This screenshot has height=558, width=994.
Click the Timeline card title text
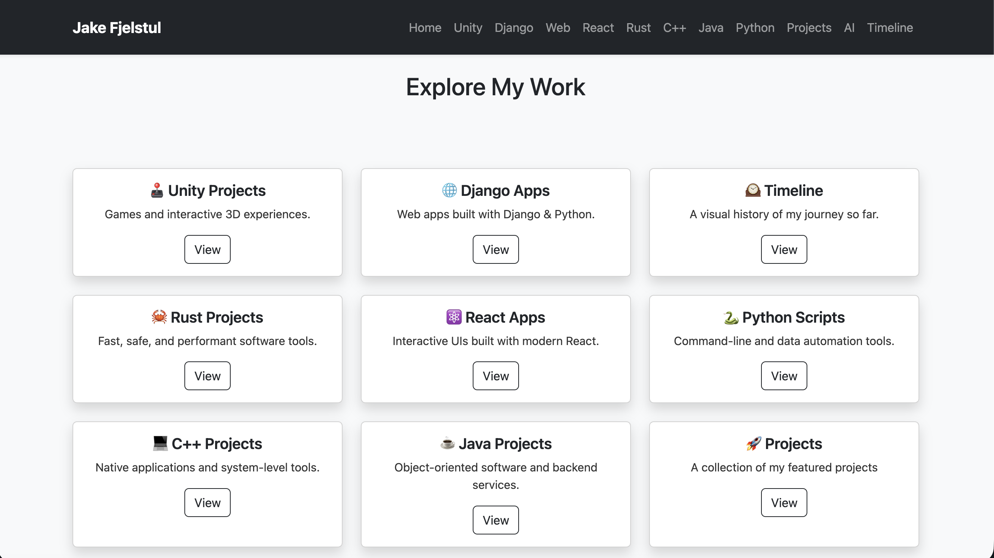tap(793, 191)
